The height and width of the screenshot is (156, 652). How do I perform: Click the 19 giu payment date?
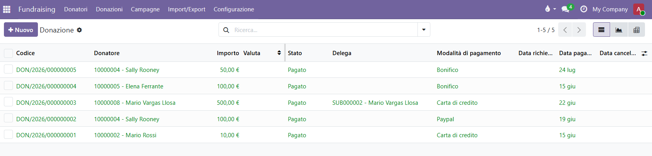coord(567,119)
